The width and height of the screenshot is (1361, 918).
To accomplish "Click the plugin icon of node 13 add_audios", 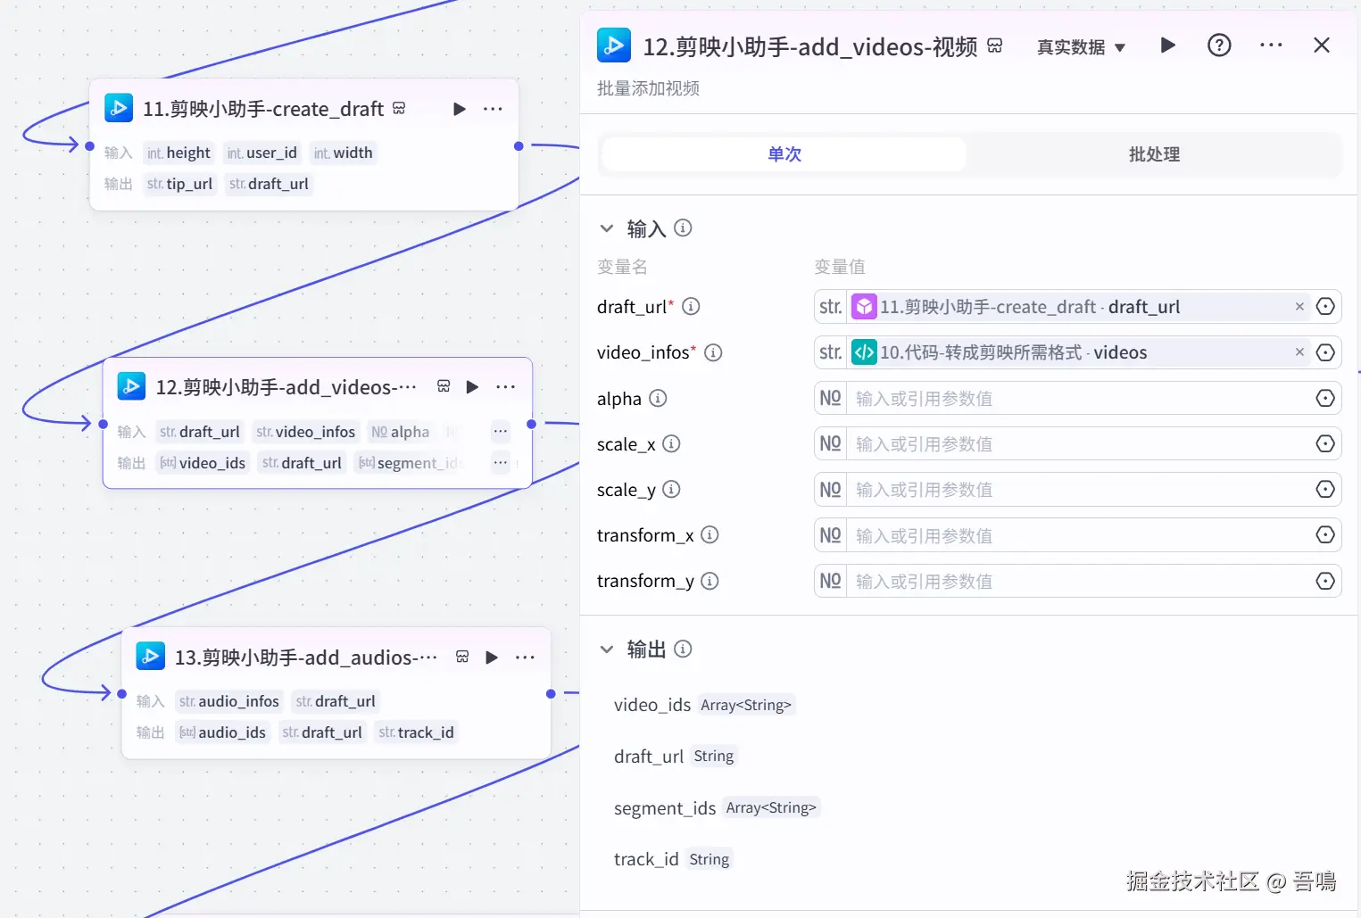I will 151,657.
